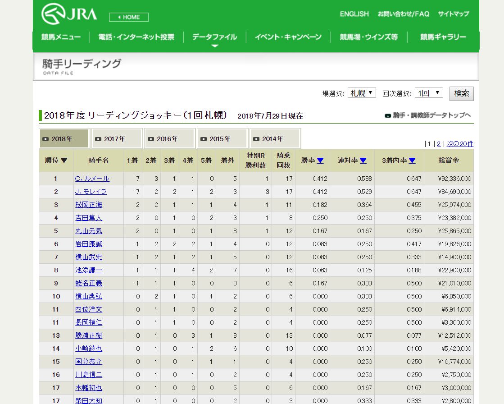Open page 2 pagination link

(x=439, y=144)
